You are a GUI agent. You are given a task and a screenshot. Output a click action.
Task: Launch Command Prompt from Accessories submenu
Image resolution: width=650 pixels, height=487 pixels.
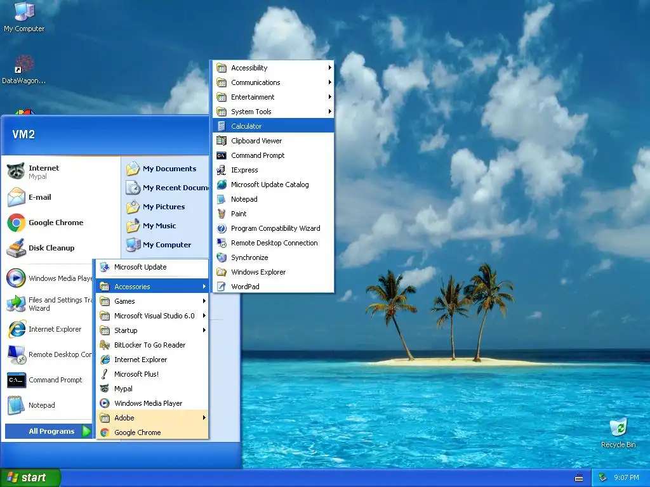tap(273, 155)
